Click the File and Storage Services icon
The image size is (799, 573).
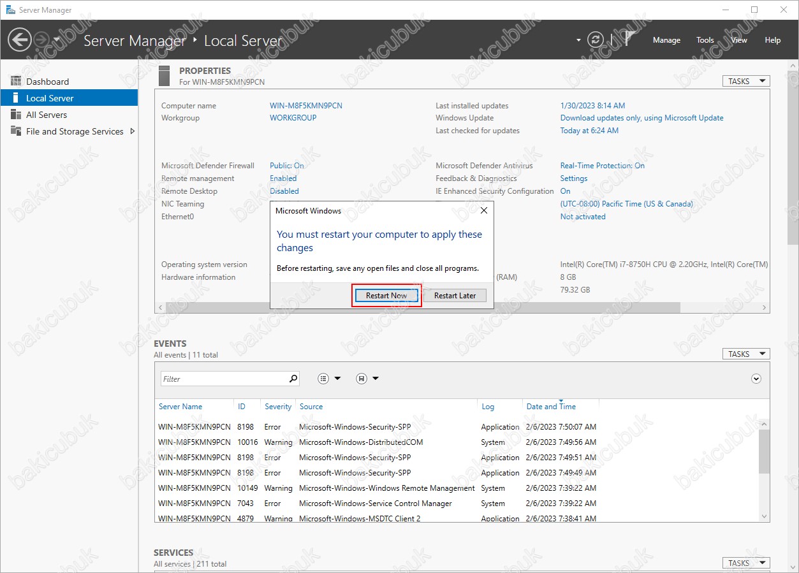click(16, 131)
